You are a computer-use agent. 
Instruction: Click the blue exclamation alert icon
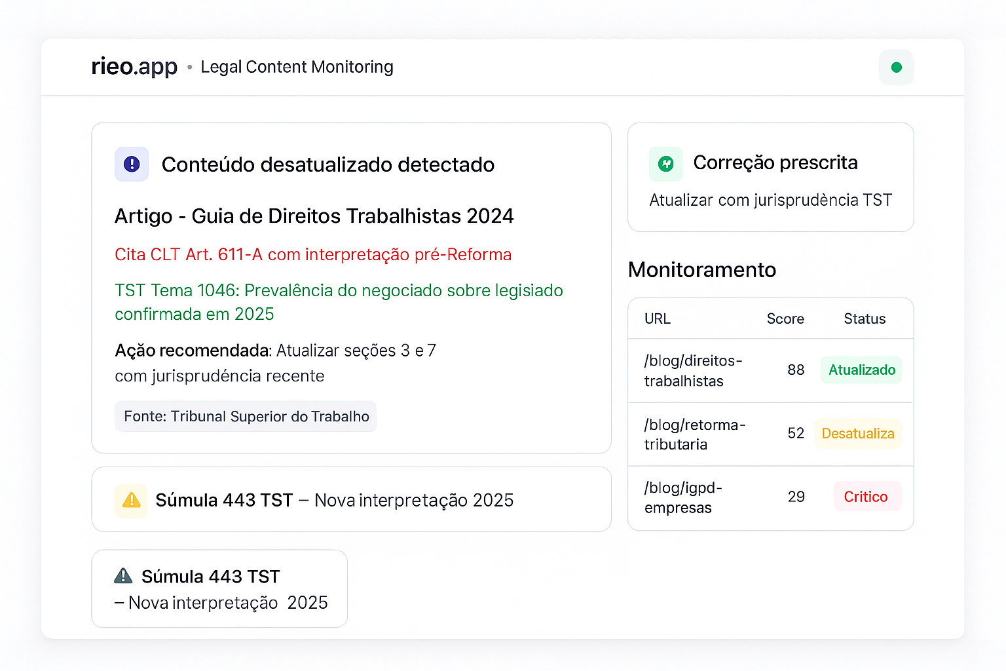(x=132, y=164)
